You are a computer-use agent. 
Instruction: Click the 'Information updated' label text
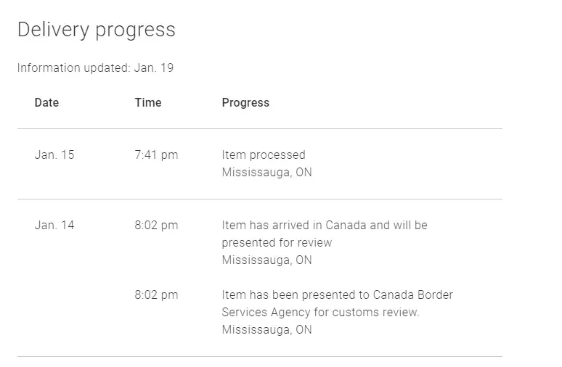pos(73,68)
